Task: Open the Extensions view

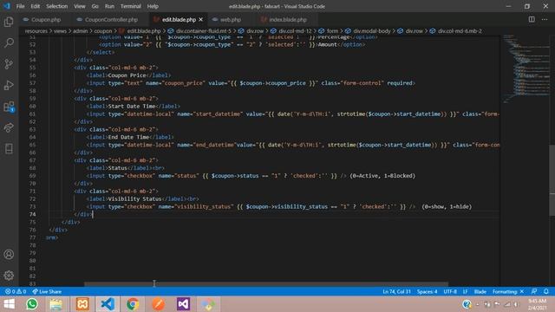Action: tap(9, 107)
